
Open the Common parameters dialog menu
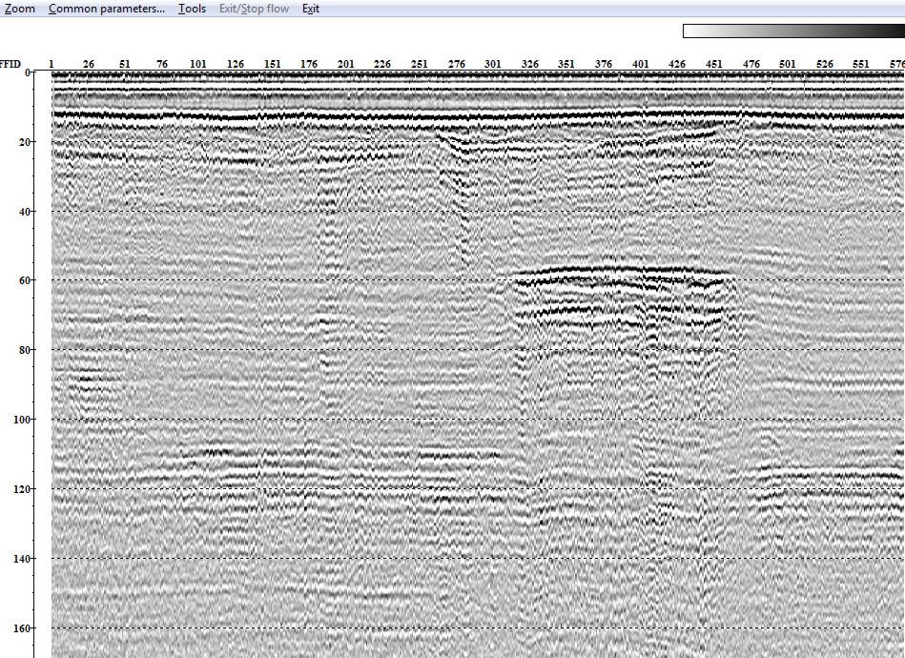(107, 9)
